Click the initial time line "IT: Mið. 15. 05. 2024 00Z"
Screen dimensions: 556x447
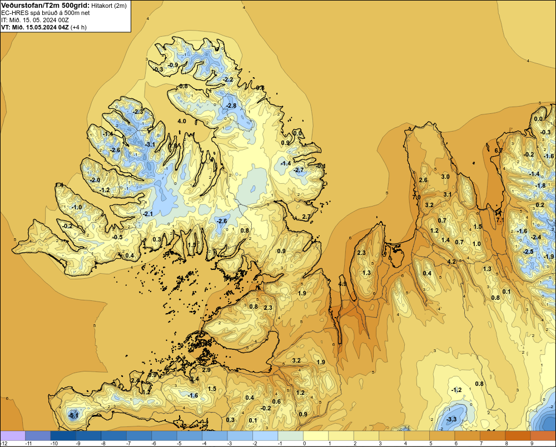(34, 20)
